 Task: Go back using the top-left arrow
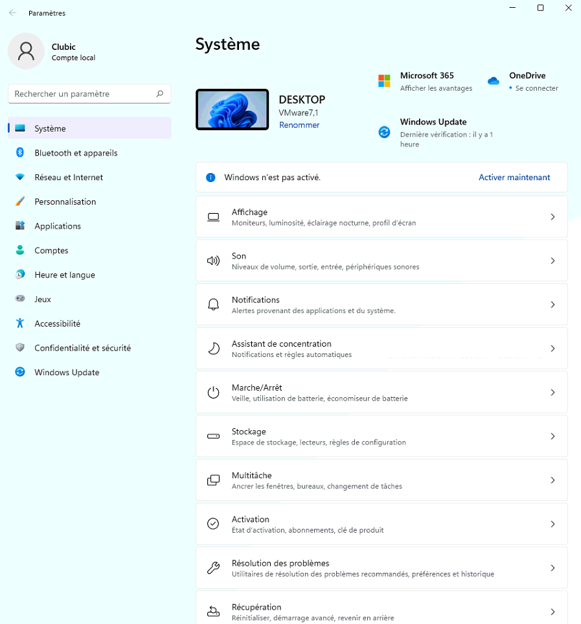13,13
